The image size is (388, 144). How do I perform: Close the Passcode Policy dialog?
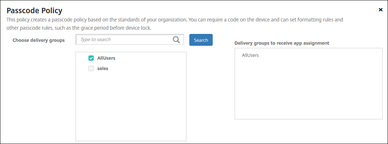coord(380,10)
